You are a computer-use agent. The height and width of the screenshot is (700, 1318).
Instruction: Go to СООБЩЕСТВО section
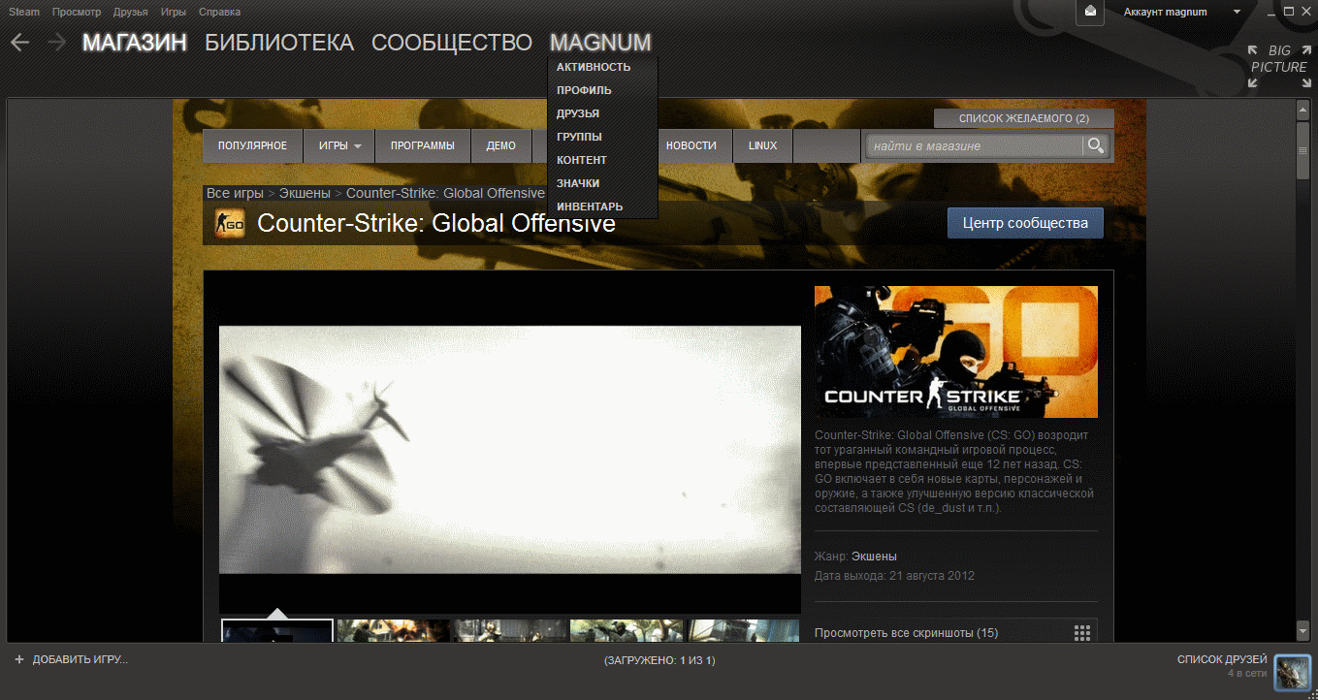(x=452, y=43)
